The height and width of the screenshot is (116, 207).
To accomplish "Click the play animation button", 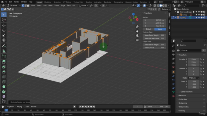I will tap(88, 107).
